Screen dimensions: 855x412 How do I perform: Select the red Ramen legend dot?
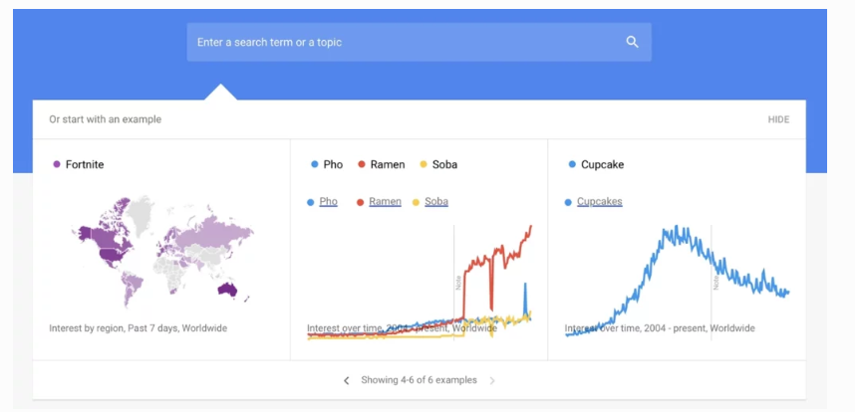(x=361, y=164)
